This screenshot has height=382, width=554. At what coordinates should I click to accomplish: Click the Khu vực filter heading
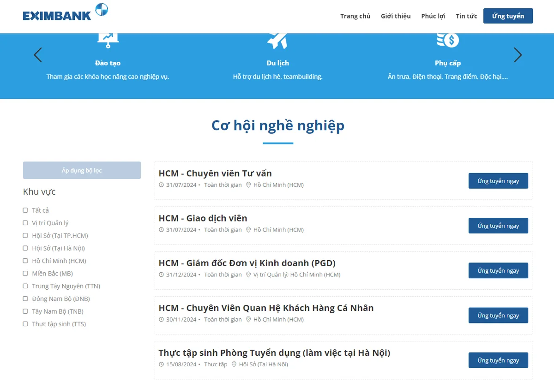[39, 191]
